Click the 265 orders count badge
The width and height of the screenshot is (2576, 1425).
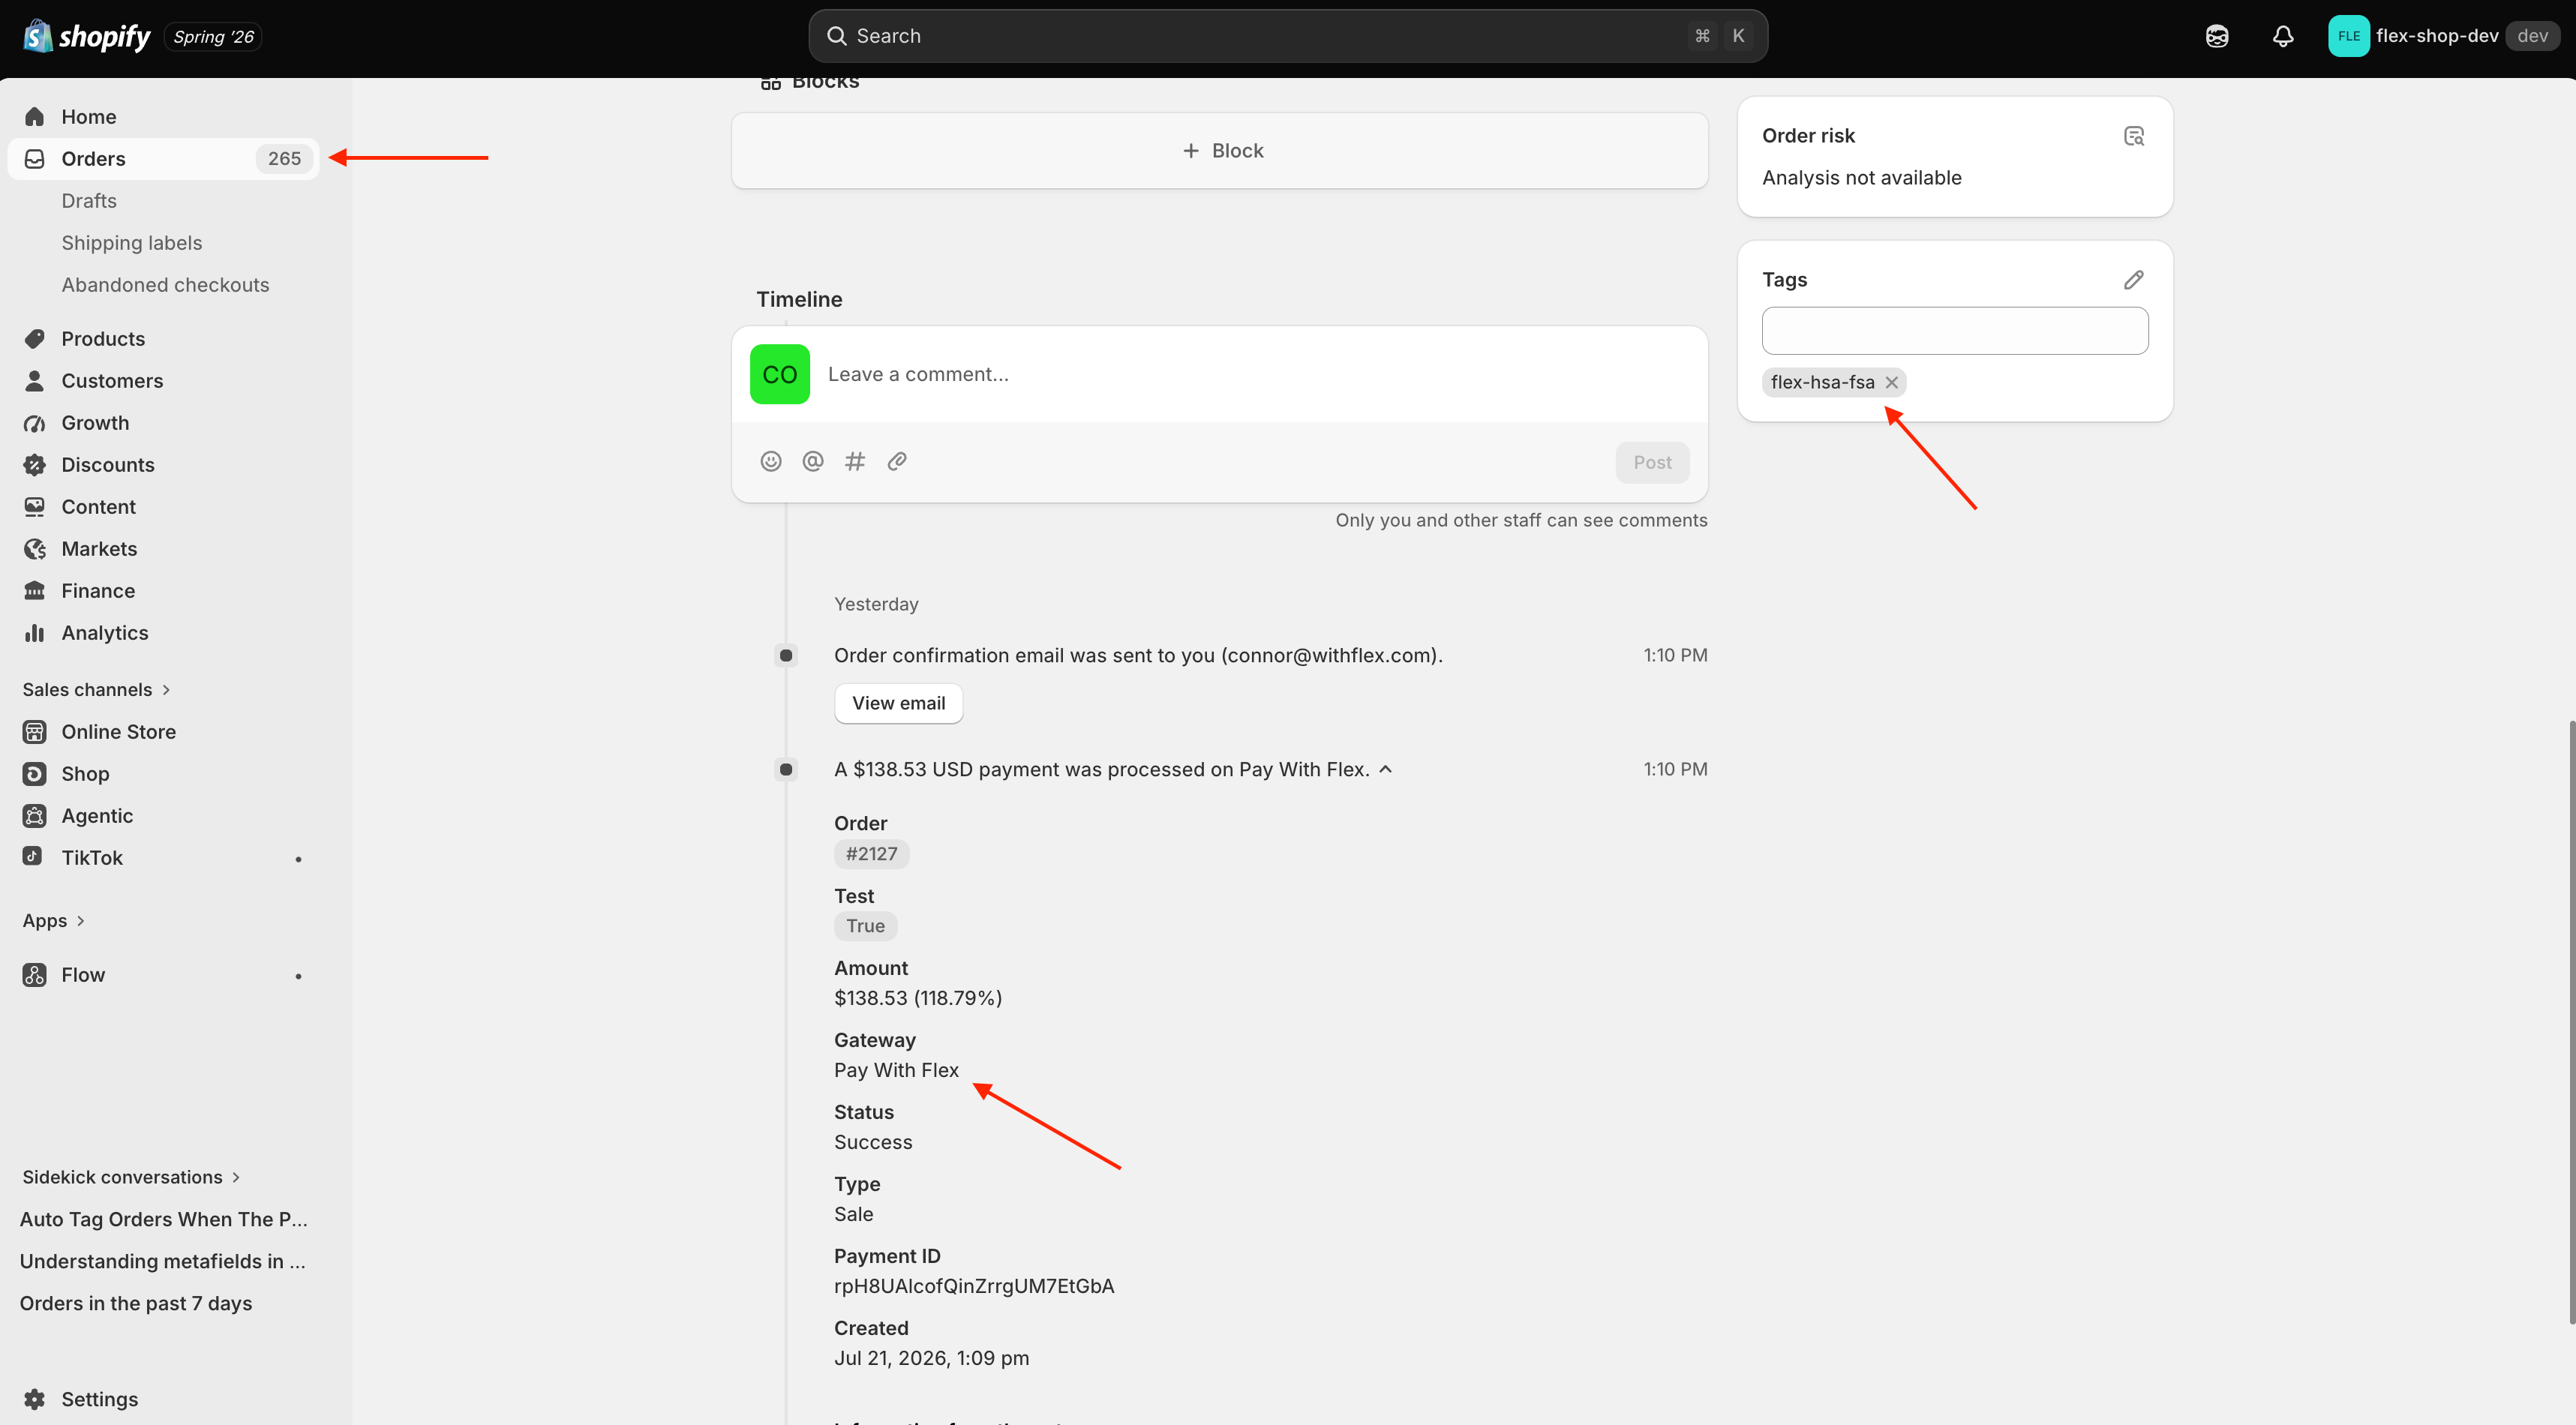(284, 159)
